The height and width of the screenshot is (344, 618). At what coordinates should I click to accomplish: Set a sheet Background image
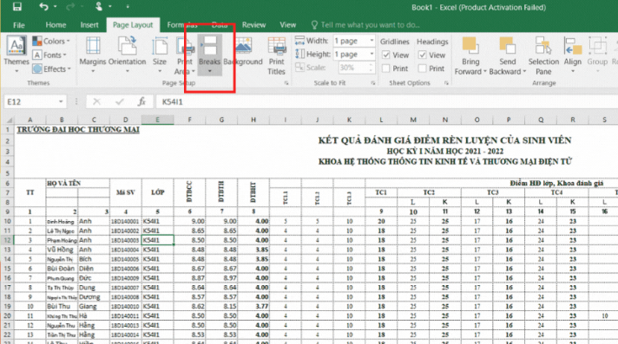point(243,52)
